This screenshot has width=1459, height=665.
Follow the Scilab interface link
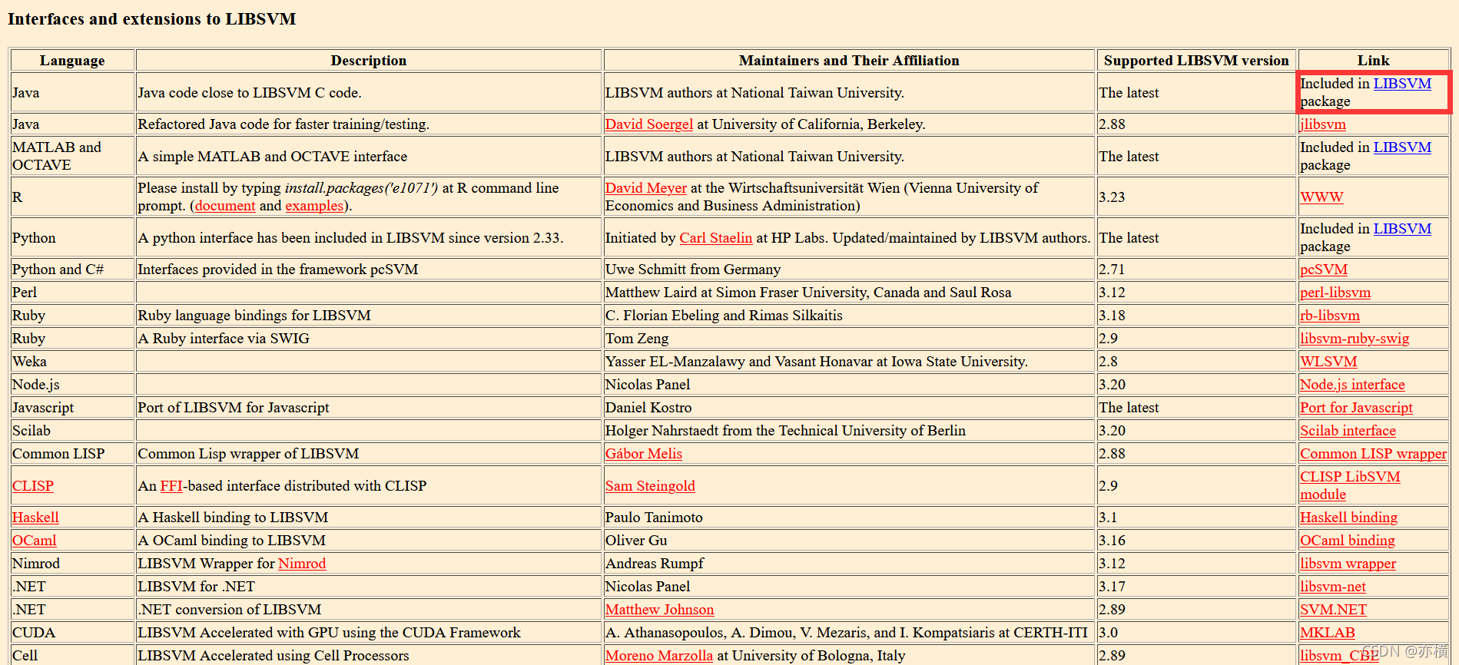1348,431
